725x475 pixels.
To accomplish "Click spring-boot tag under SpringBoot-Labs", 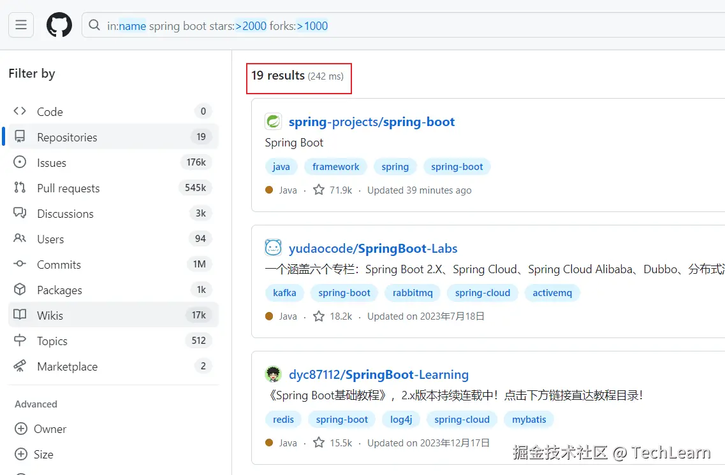I will (344, 293).
